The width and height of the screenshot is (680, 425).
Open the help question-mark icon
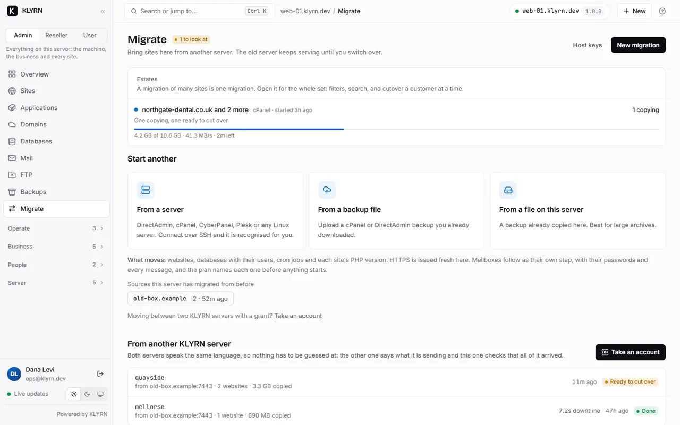[662, 11]
